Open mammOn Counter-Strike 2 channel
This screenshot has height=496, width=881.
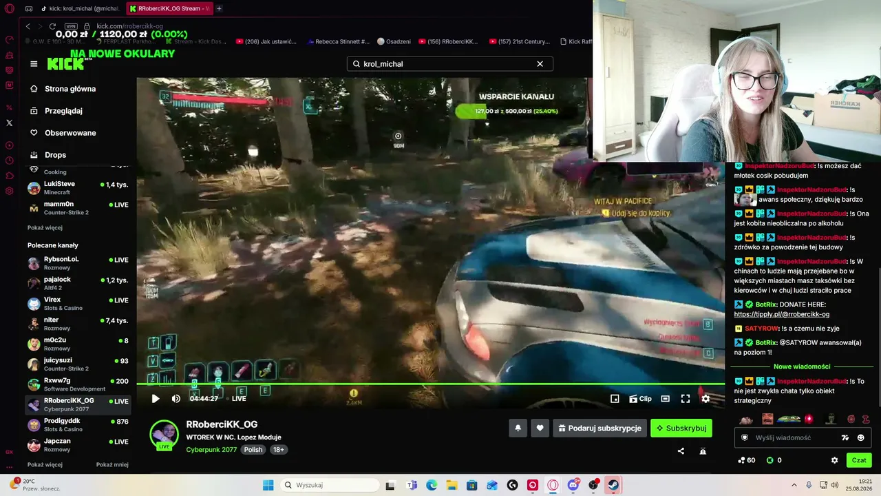point(78,208)
